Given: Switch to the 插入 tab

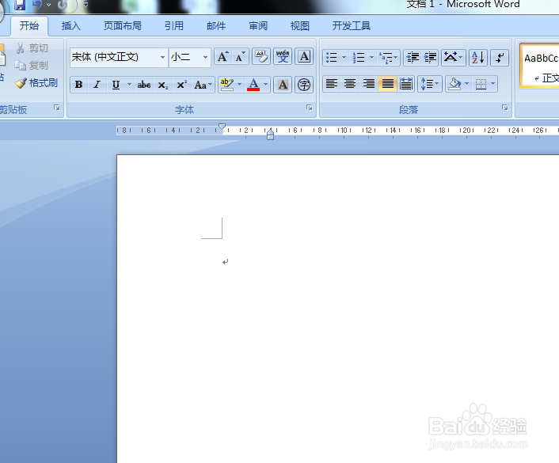Looking at the screenshot, I should tap(71, 26).
